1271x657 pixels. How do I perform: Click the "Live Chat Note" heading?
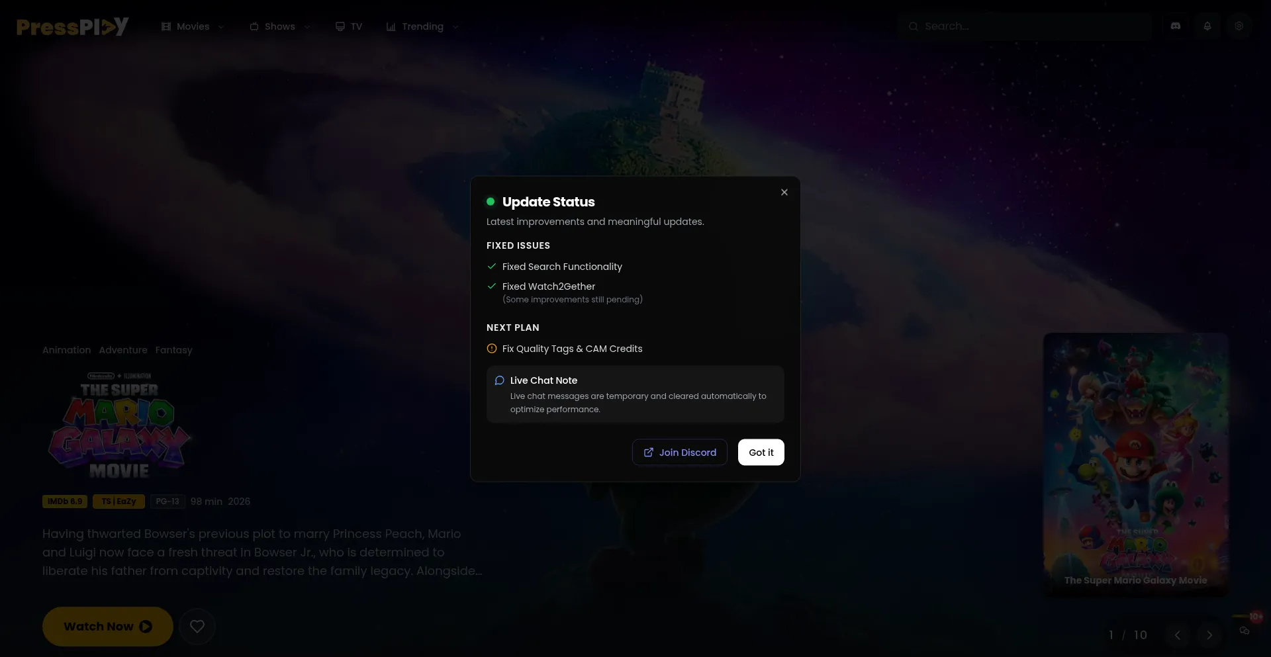tap(543, 380)
